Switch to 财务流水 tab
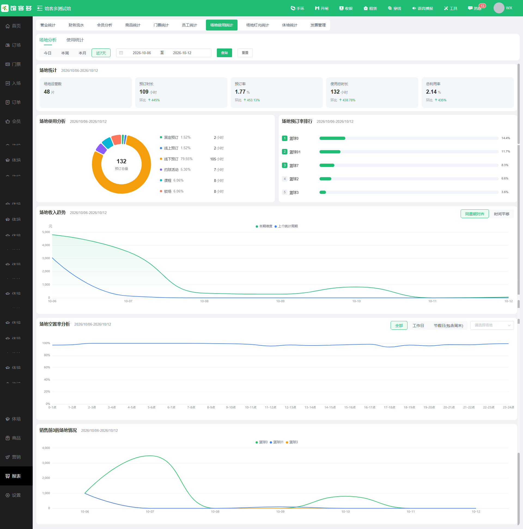 point(76,25)
